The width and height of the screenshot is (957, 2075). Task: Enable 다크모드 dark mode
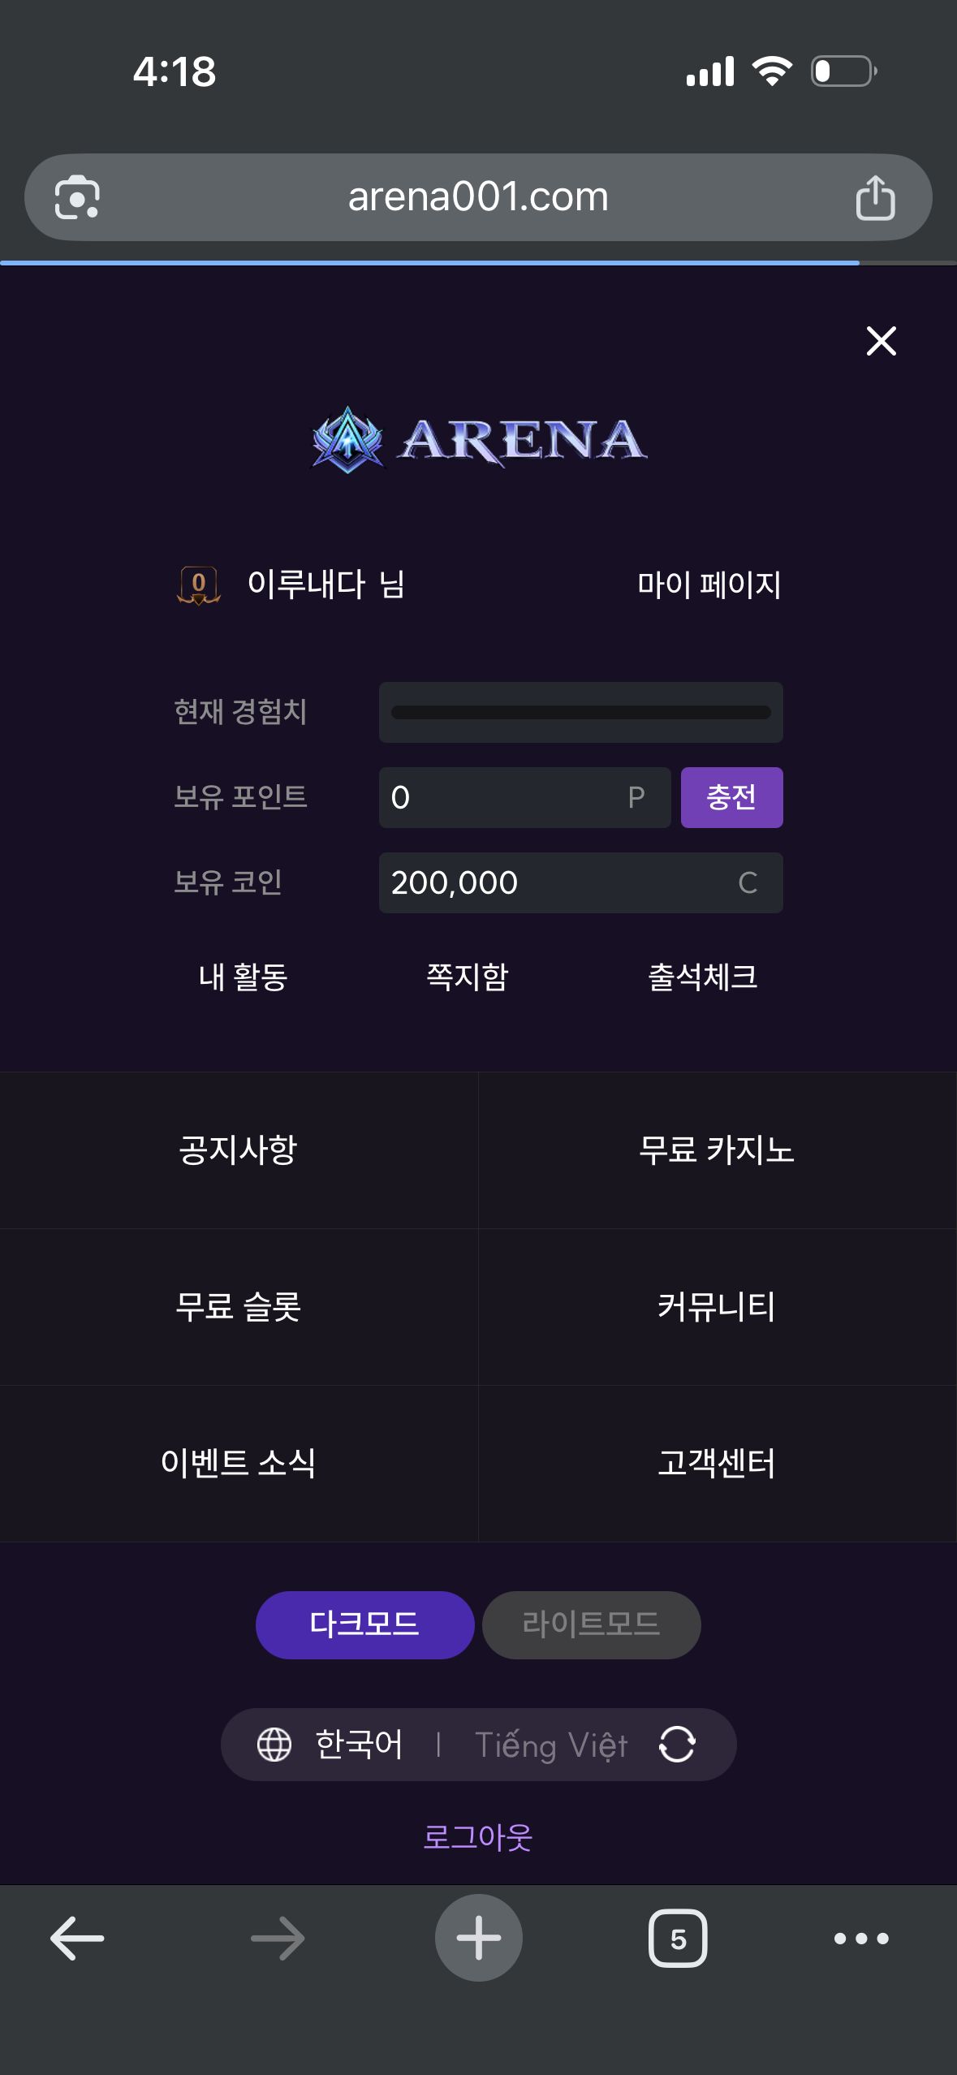pyautogui.click(x=364, y=1624)
